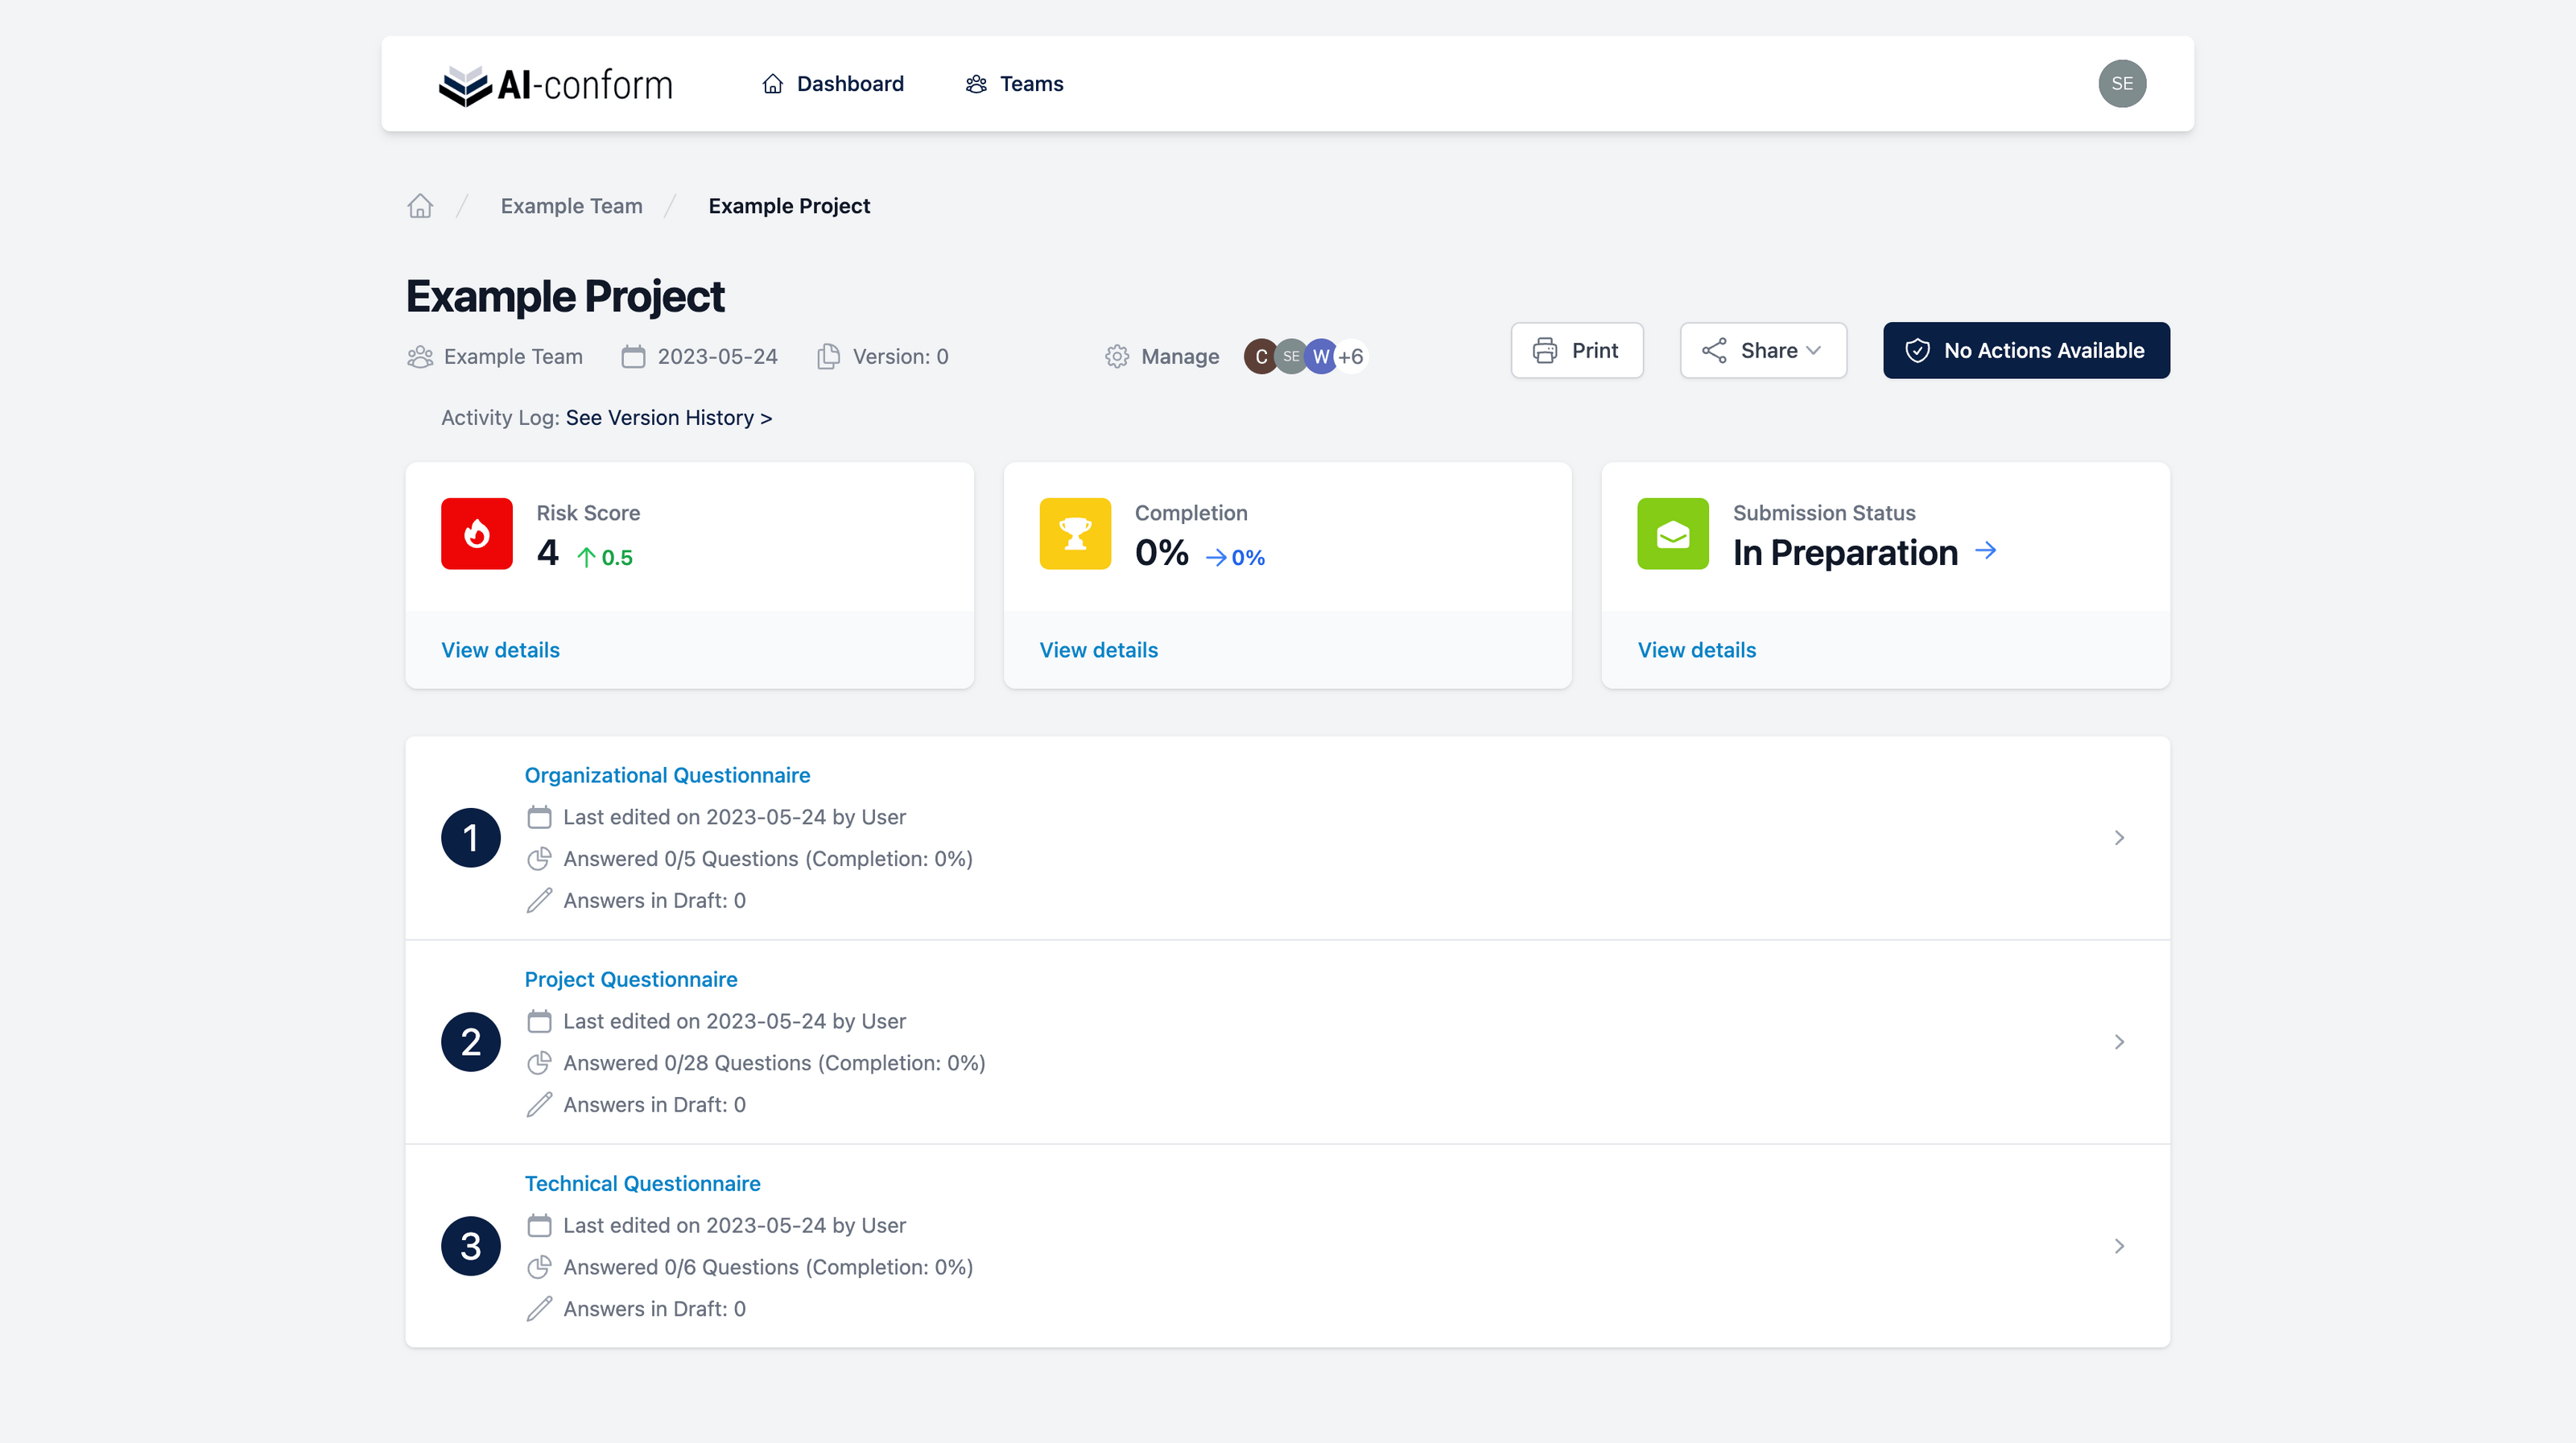View details of Risk Score card

pos(500,649)
